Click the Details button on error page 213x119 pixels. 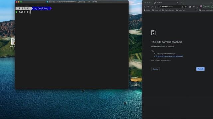coord(155,69)
